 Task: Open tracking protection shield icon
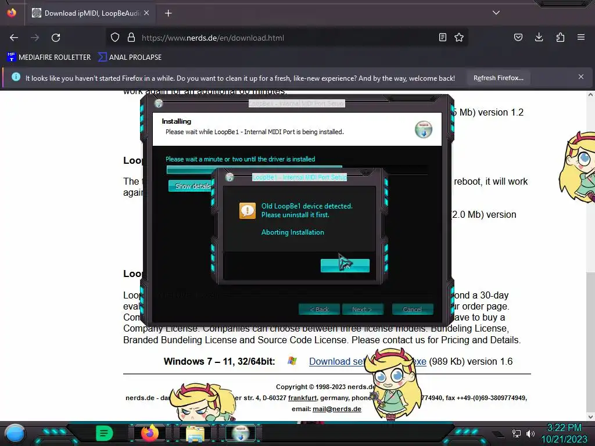pyautogui.click(x=115, y=38)
